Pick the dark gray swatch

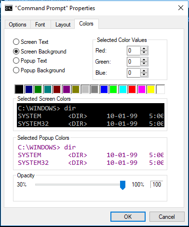(94, 89)
